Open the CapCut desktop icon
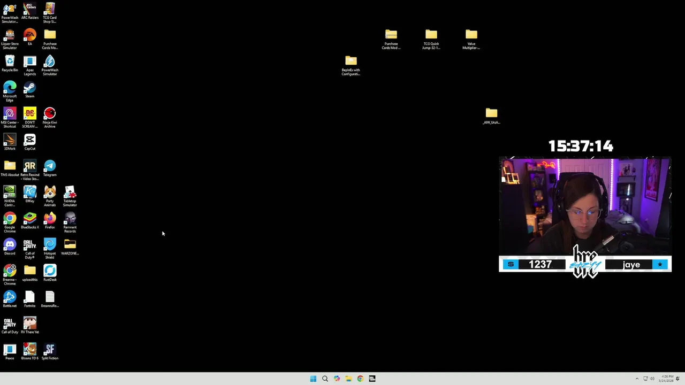Screen dimensions: 685x385 (29, 142)
